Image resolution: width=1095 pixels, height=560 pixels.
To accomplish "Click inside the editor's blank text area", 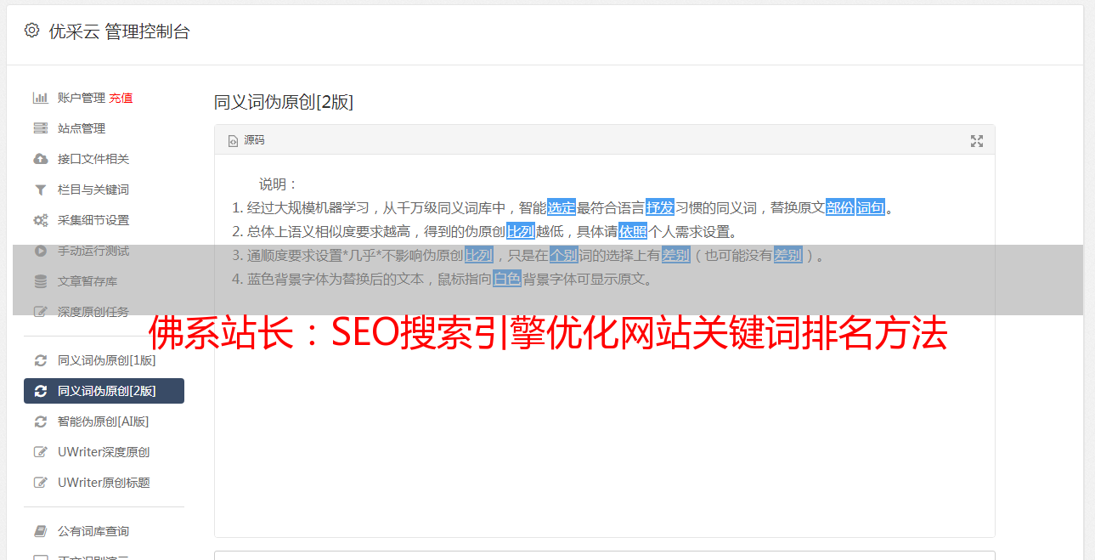I will coord(604,425).
